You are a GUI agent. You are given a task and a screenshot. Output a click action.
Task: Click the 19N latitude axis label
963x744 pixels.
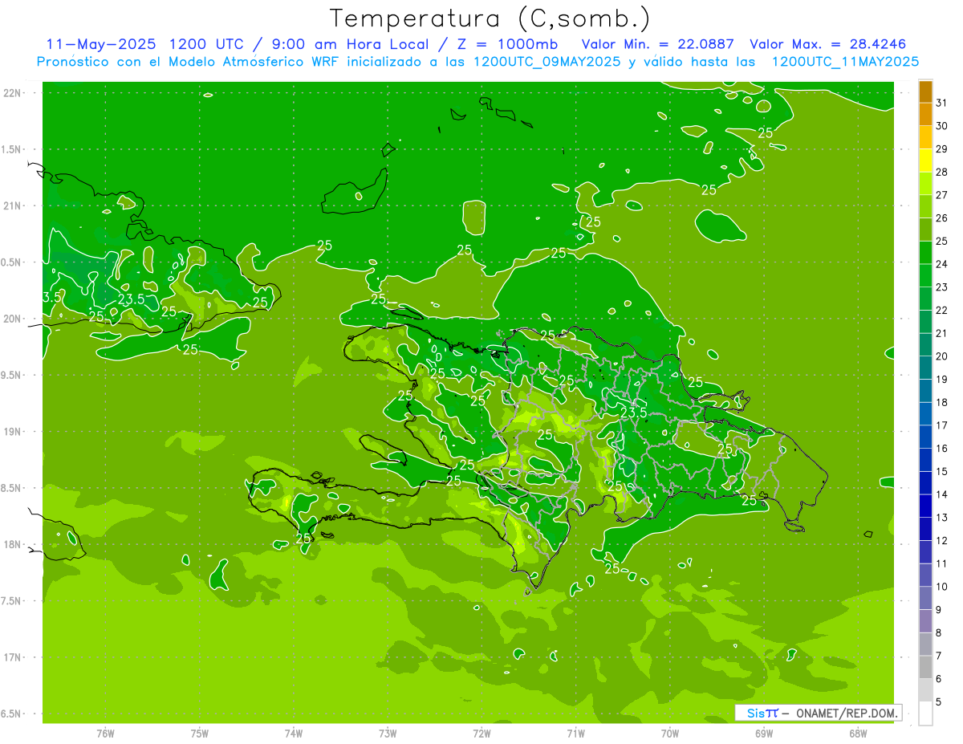(x=12, y=432)
